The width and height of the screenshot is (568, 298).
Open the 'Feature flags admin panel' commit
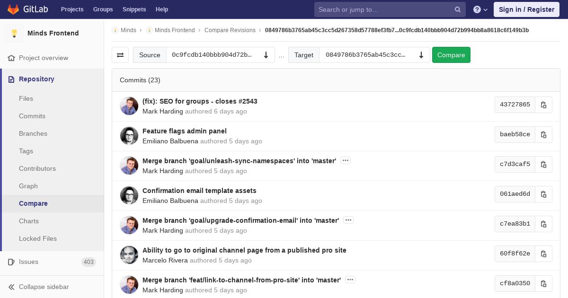click(x=185, y=131)
